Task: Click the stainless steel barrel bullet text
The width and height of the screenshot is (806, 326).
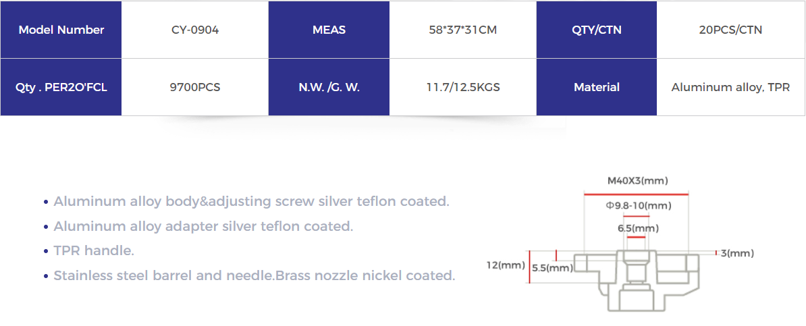Action: tap(254, 275)
